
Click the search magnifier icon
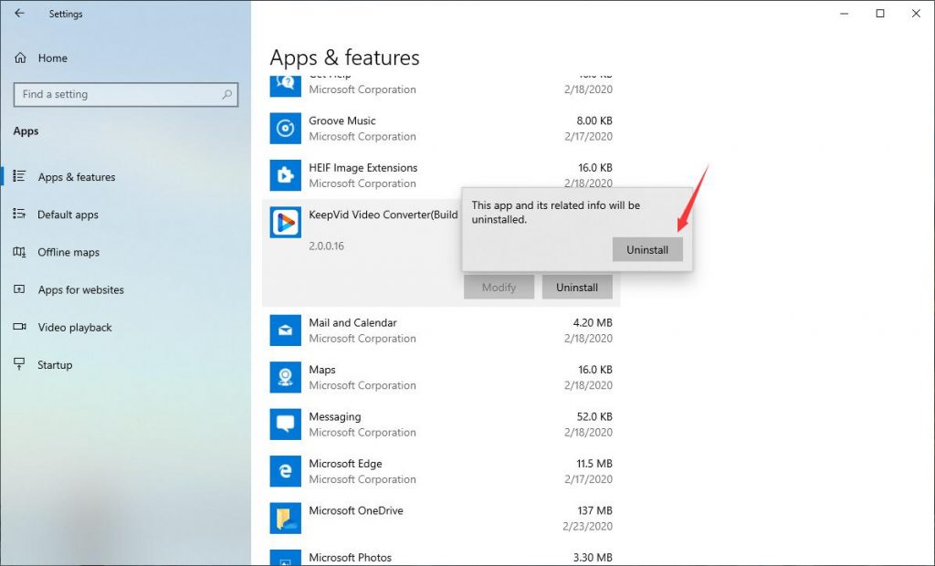(226, 94)
